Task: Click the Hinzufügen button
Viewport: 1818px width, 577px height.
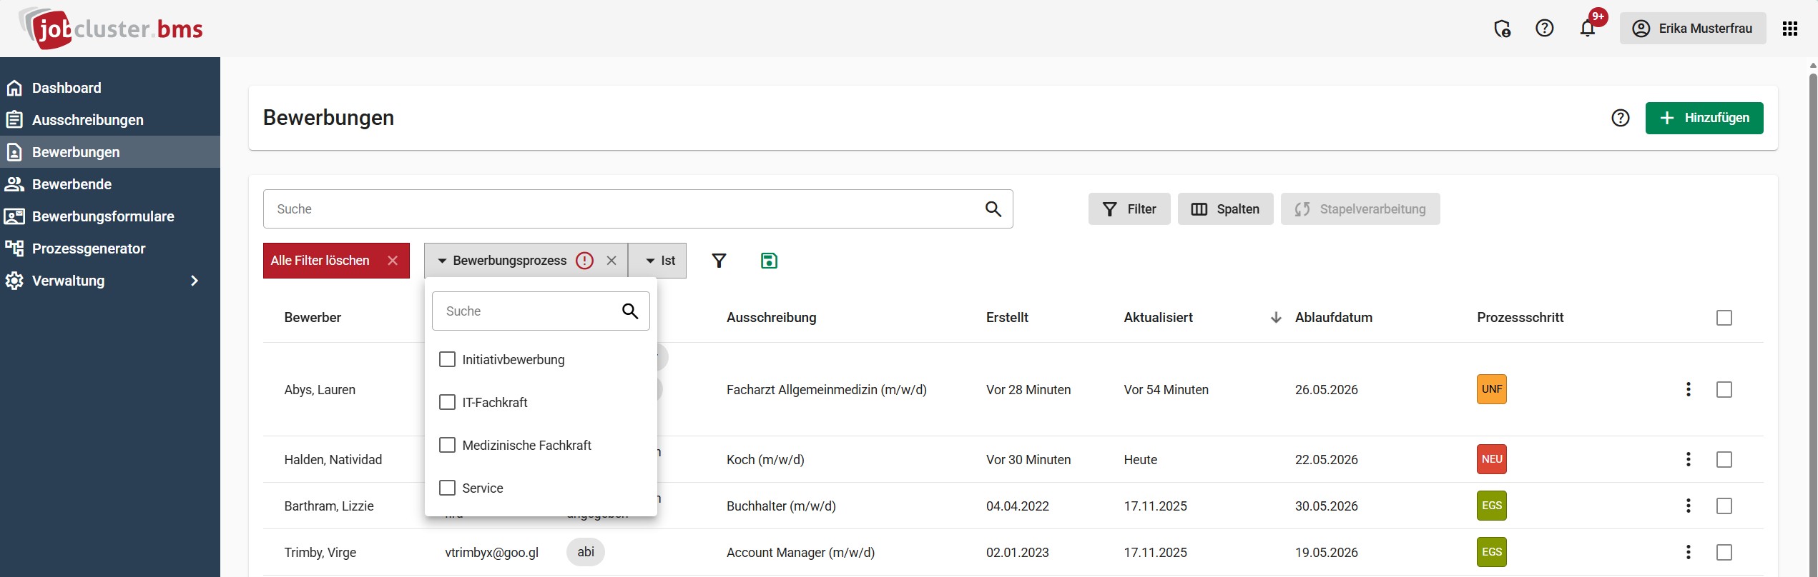Action: [1704, 118]
